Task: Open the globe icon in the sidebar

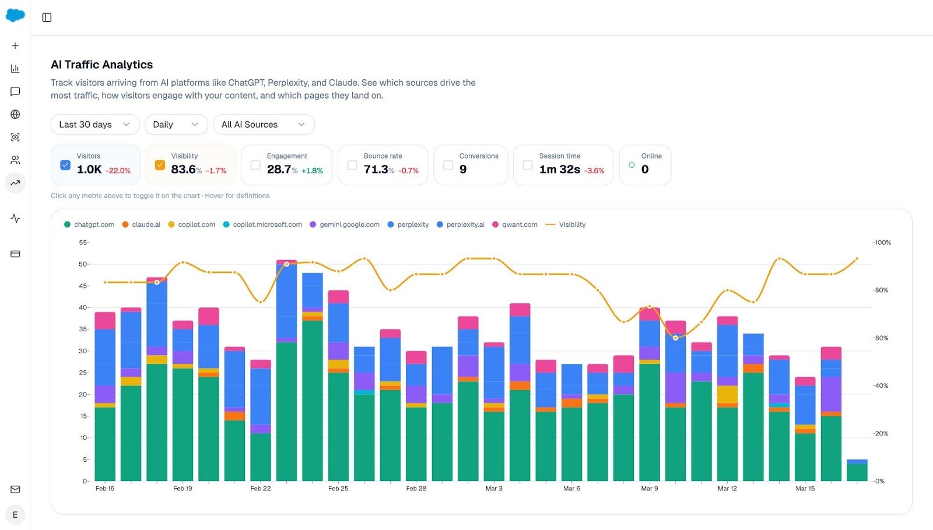Action: click(x=15, y=114)
